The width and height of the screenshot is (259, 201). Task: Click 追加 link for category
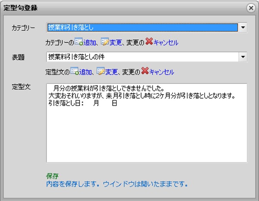click(89, 43)
